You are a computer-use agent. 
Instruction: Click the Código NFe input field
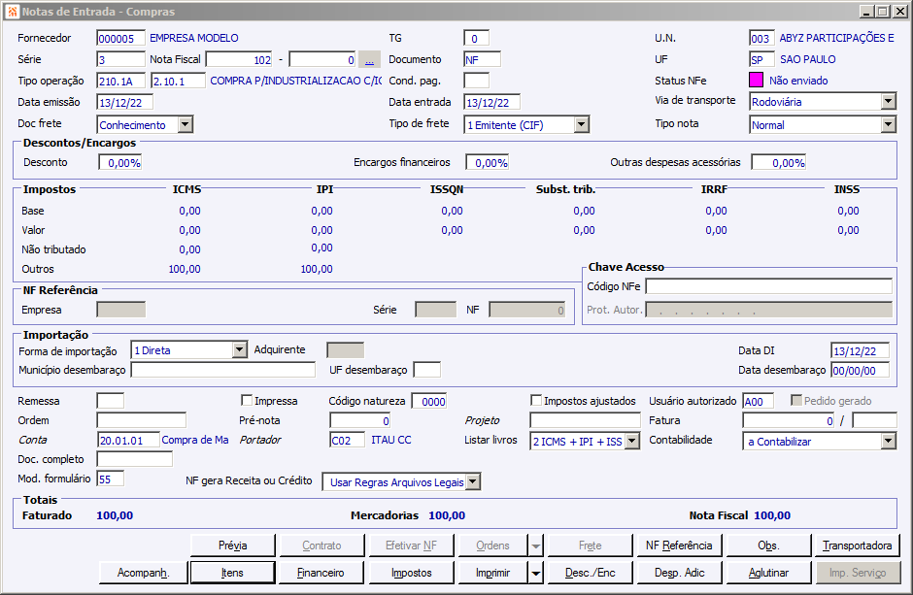click(x=768, y=286)
